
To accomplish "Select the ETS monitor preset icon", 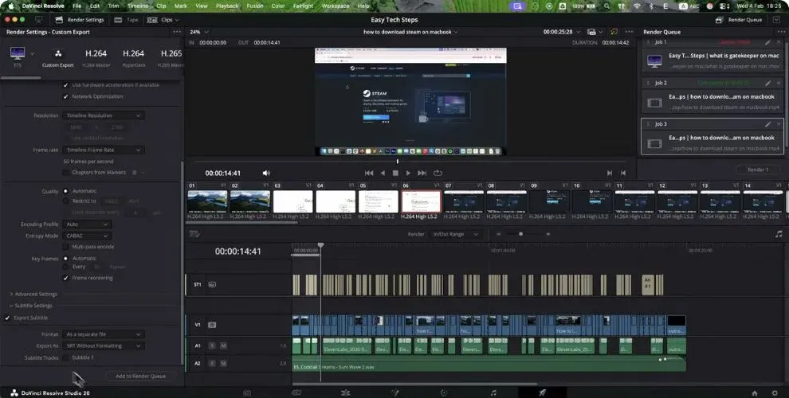I will click(18, 53).
